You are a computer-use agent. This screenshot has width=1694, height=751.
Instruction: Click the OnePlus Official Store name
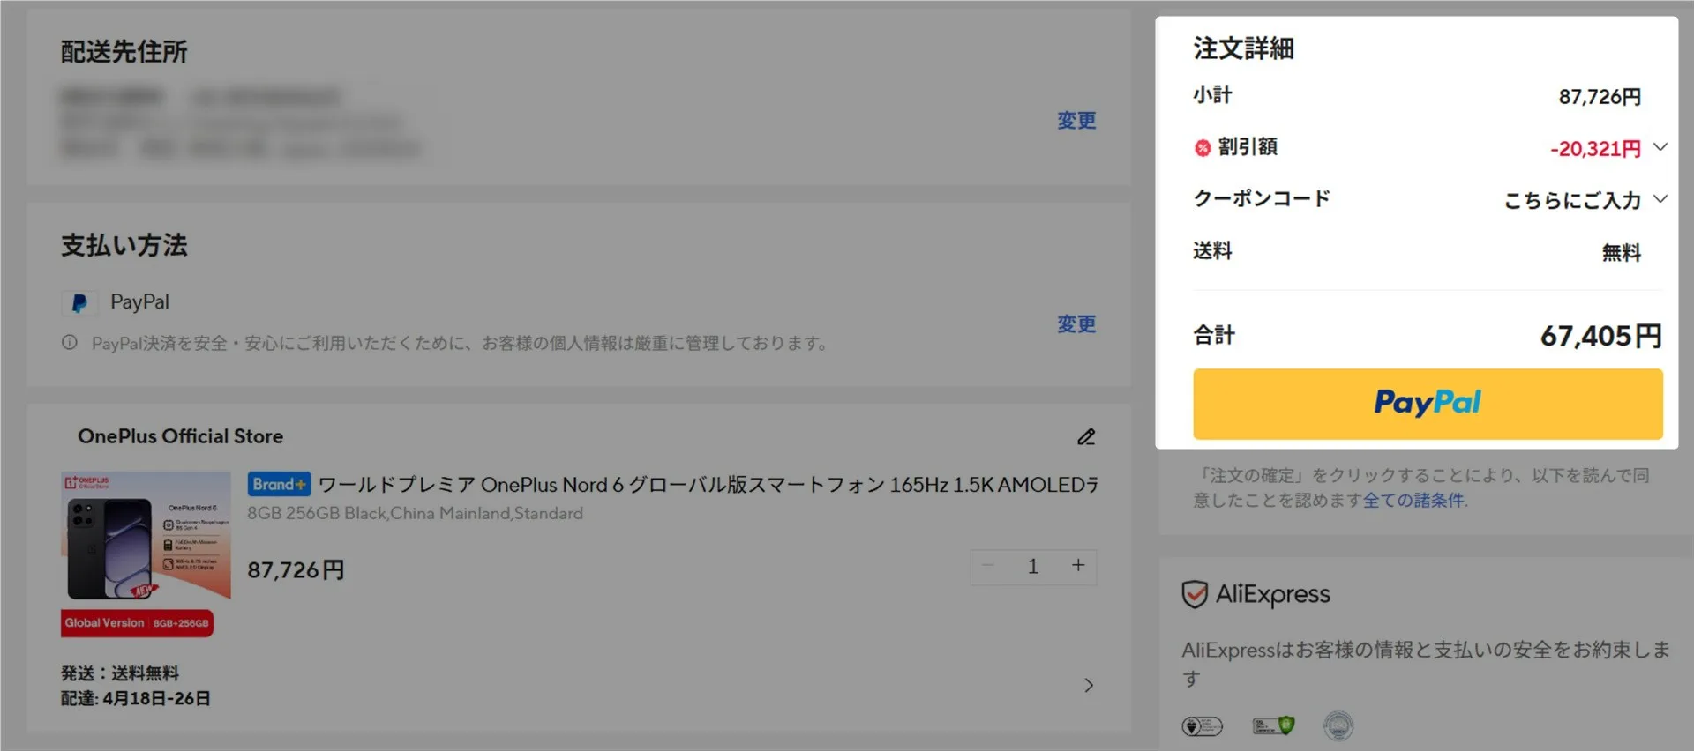[180, 436]
